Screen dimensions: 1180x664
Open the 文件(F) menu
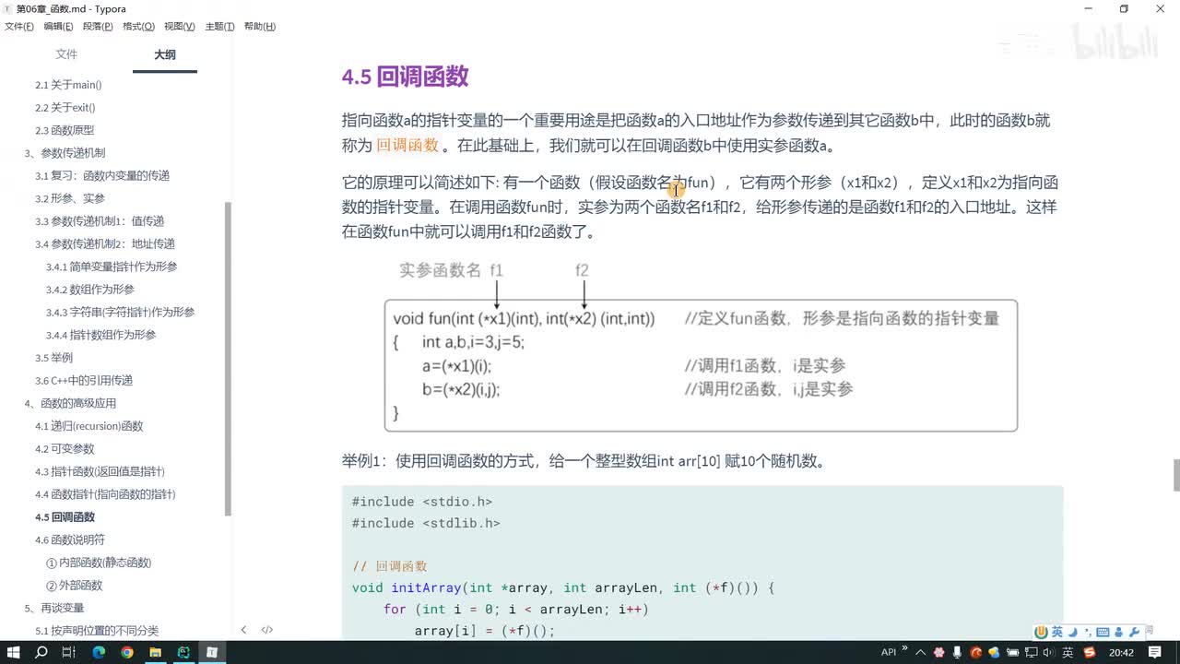(x=19, y=27)
